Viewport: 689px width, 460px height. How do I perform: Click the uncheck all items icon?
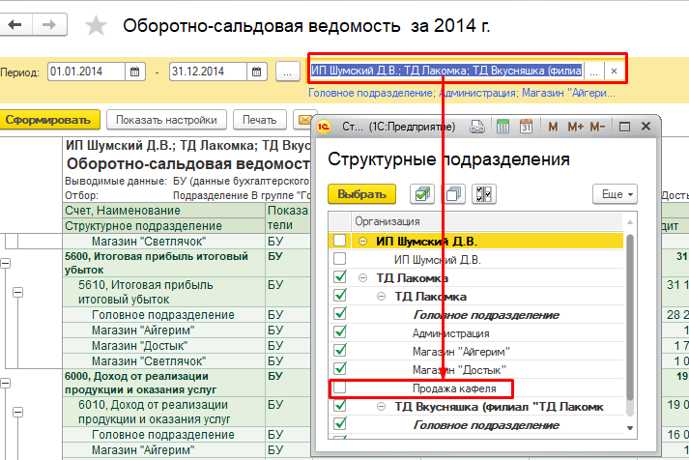pos(453,194)
